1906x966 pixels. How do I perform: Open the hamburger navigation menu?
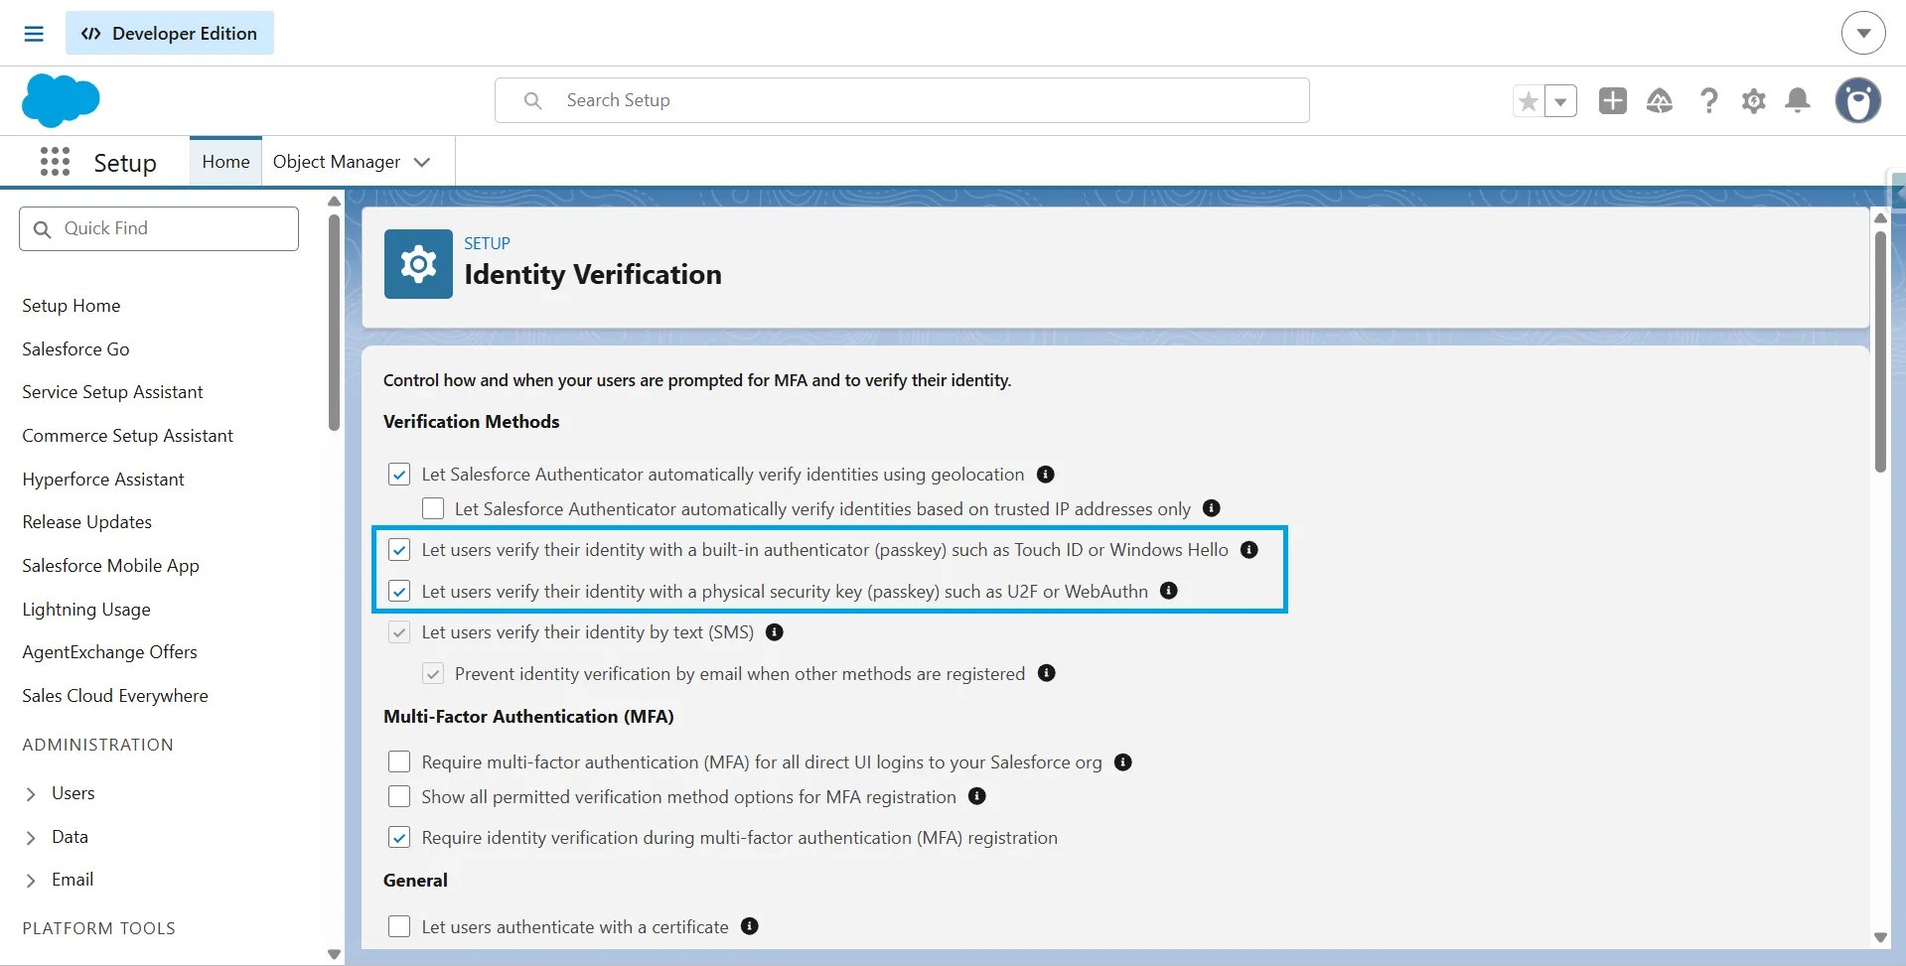[34, 34]
